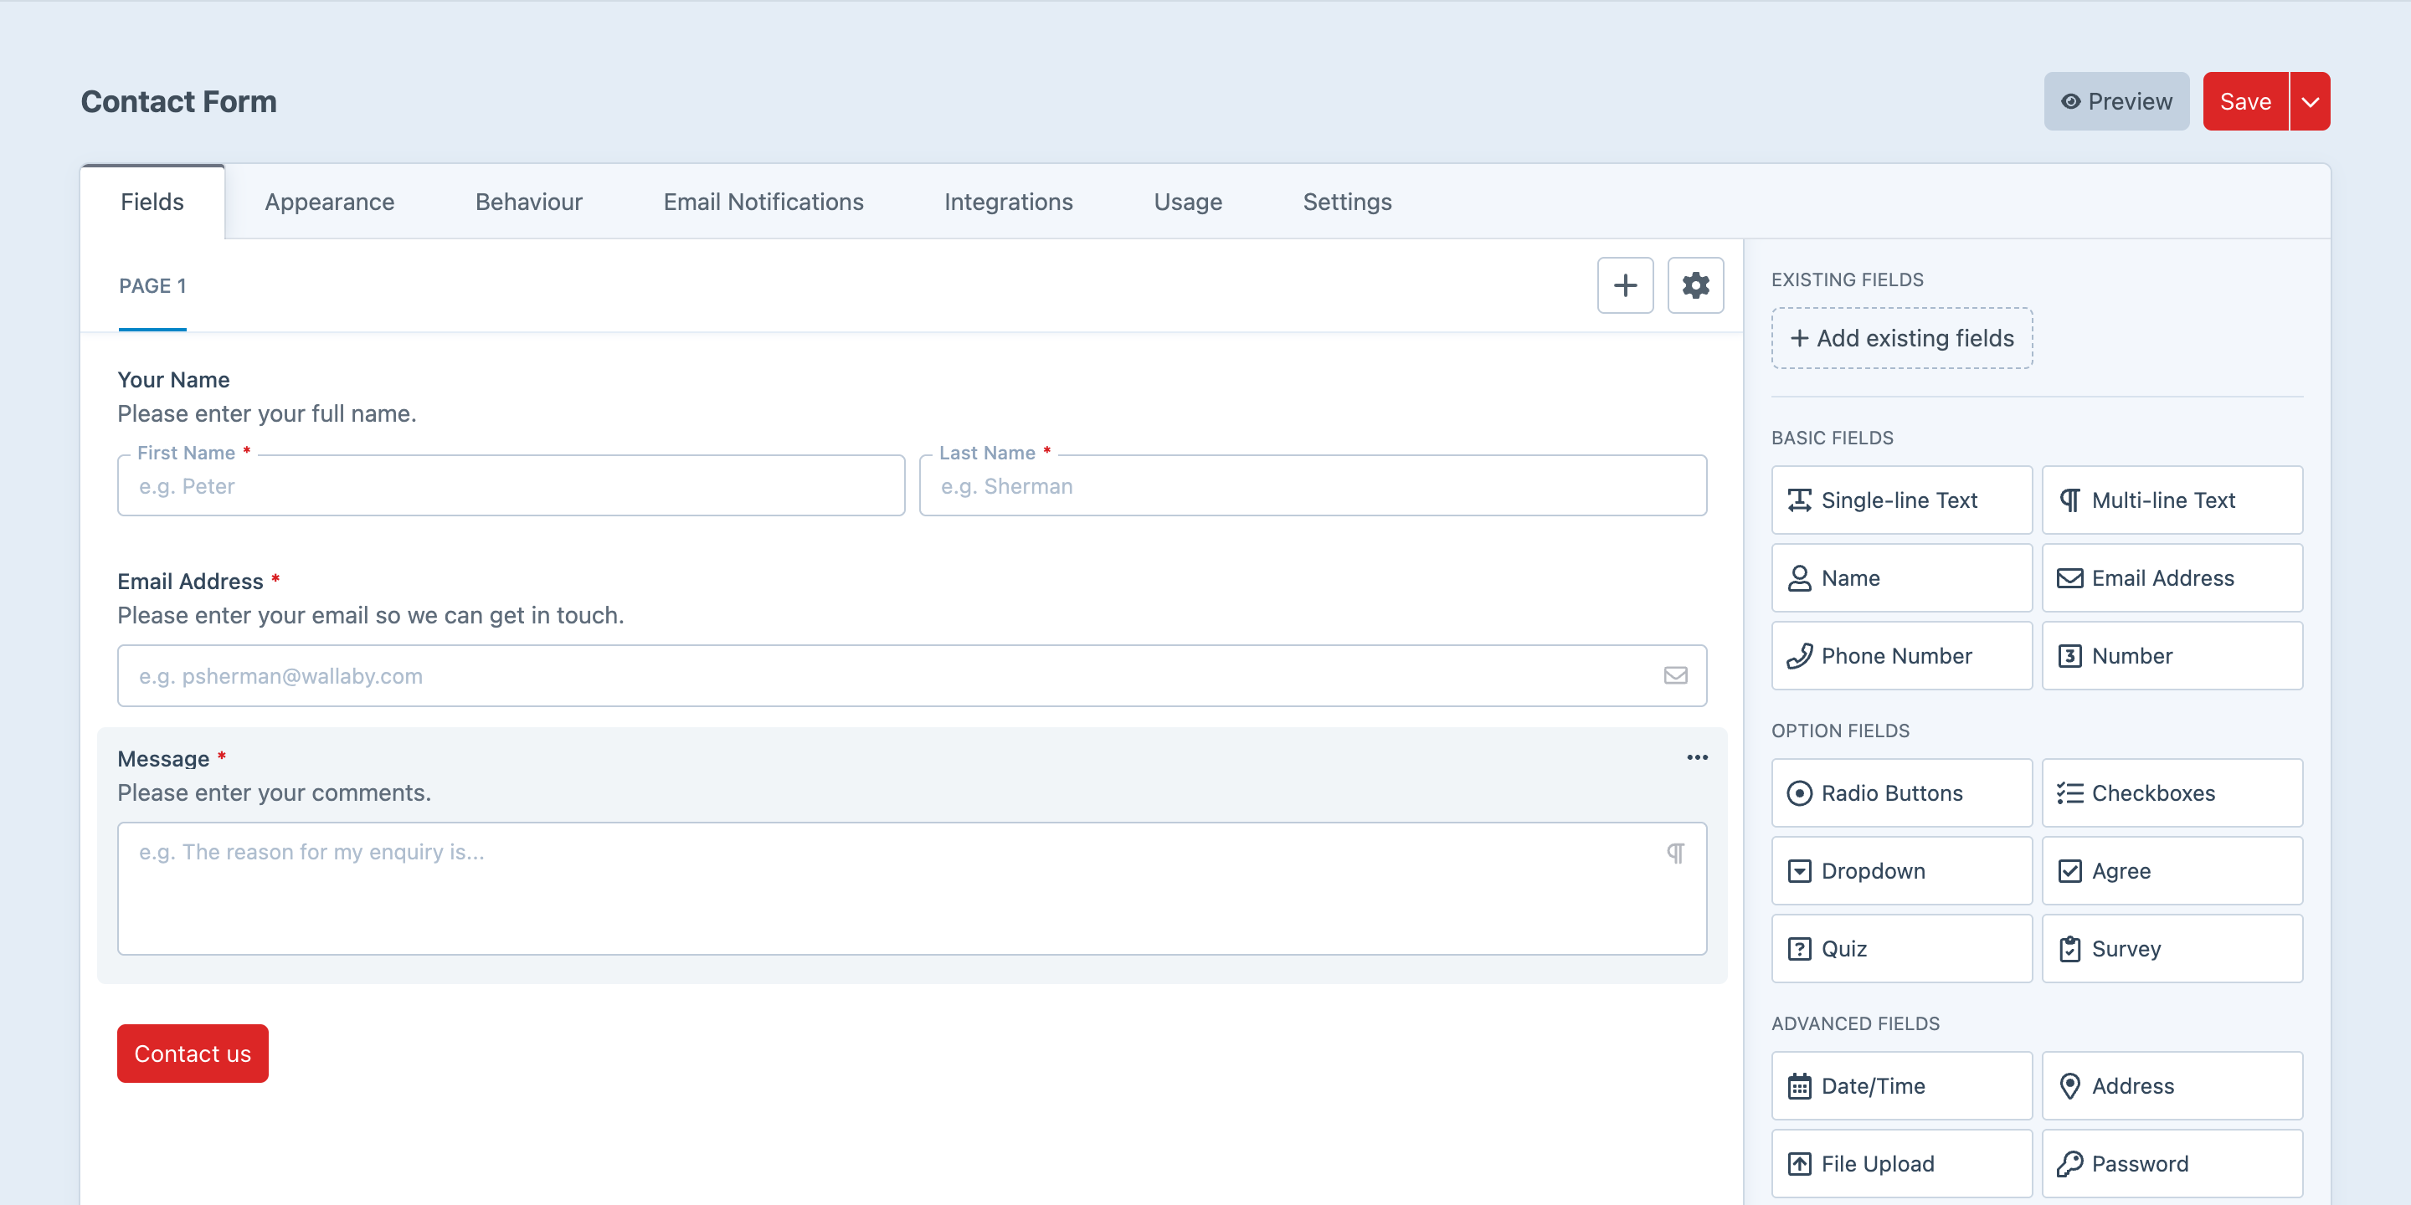Screen dimensions: 2411x1205
Task: Select the Message field label
Action: point(163,759)
